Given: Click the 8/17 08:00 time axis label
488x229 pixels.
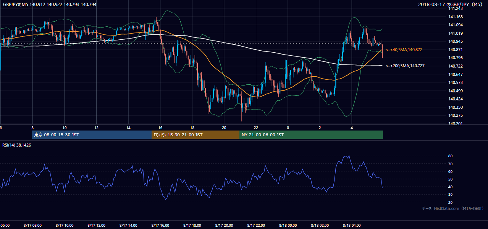Looking at the screenshot, I should [32, 226].
